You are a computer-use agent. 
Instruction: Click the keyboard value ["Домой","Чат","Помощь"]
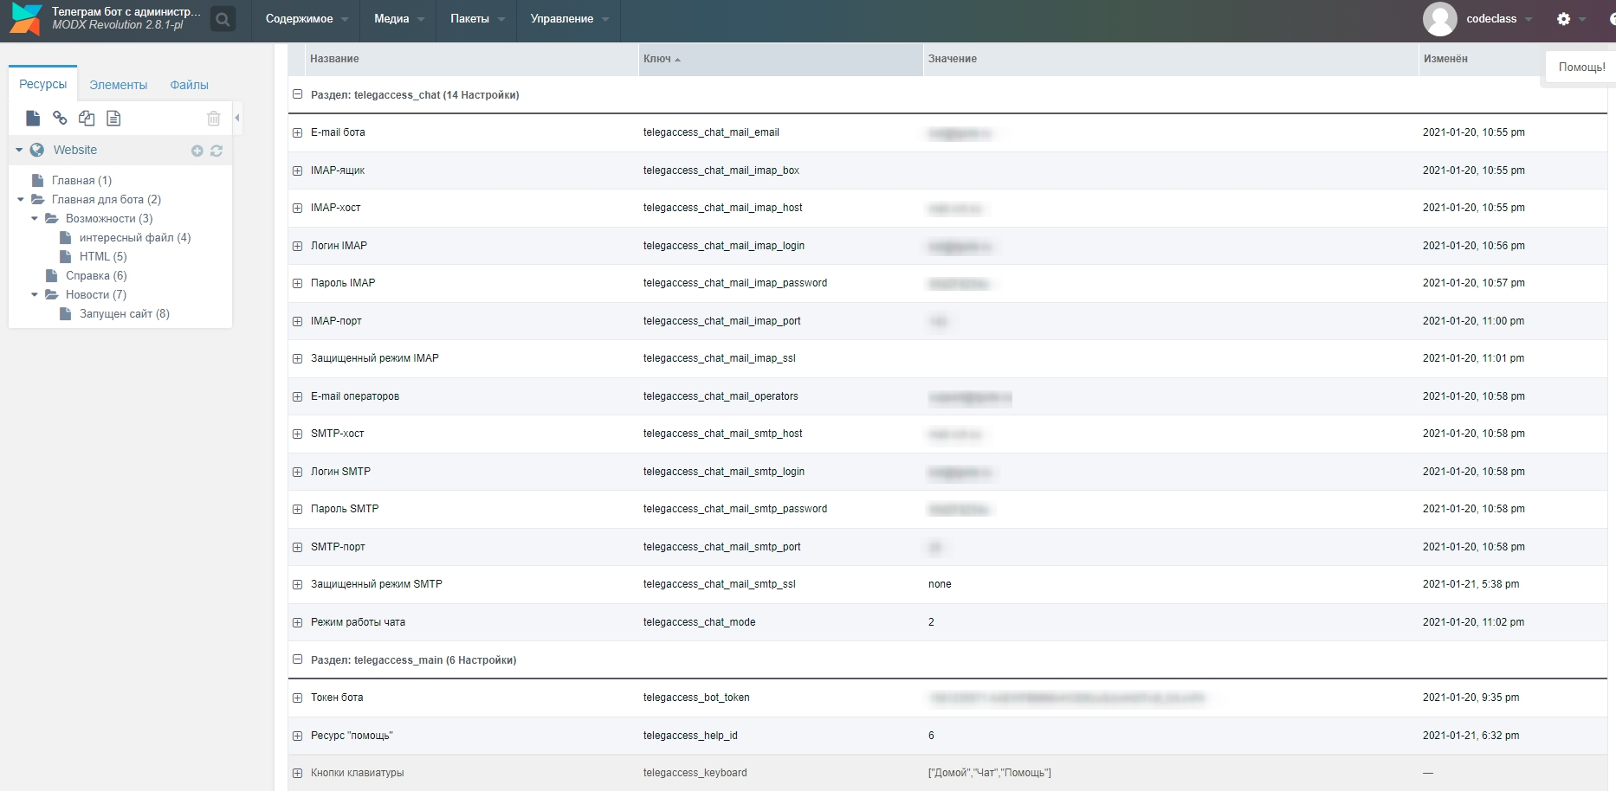pos(990,773)
